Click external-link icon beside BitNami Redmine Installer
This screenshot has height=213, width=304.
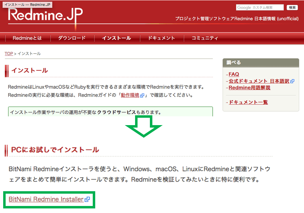point(87,199)
